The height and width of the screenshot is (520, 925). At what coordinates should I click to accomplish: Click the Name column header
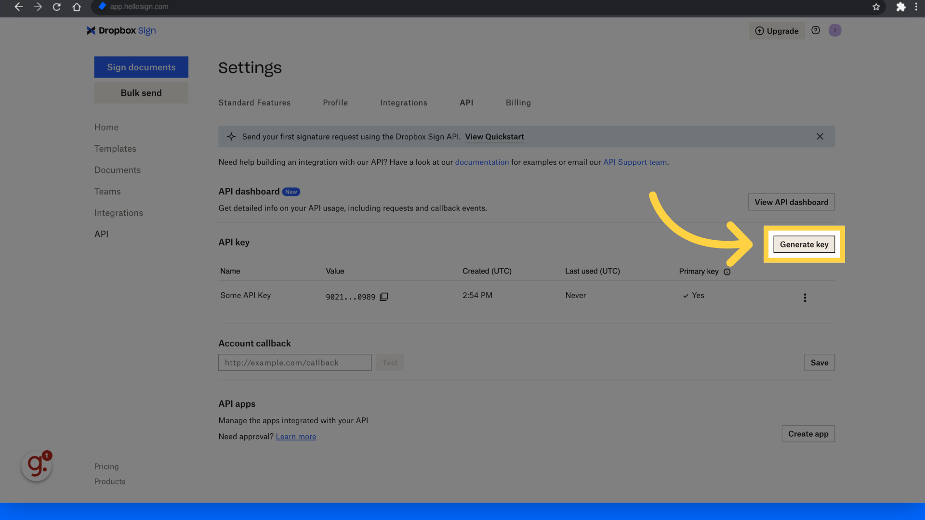pos(230,271)
